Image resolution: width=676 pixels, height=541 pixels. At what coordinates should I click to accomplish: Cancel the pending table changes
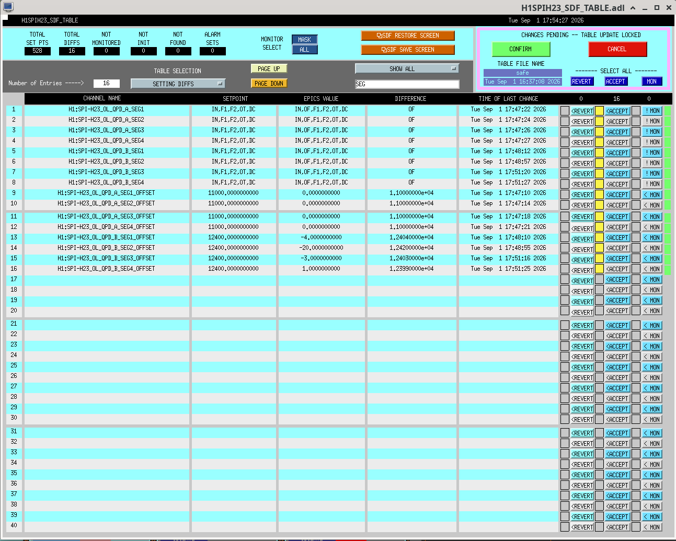[617, 49]
